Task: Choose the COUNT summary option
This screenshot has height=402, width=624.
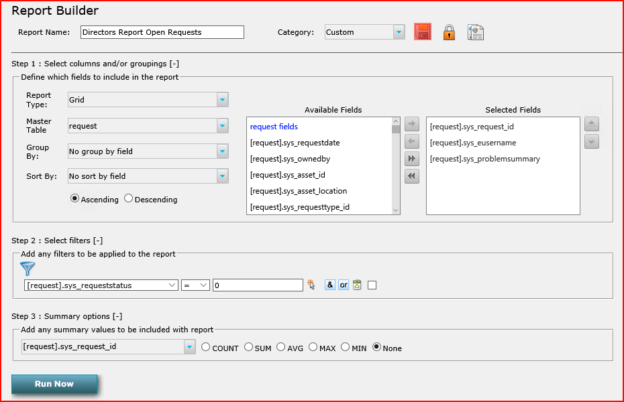Action: [x=205, y=347]
